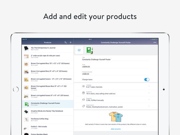180x135 pixels.
Task: Select Foldio2 – Mini studio product
Action: pos(48,127)
